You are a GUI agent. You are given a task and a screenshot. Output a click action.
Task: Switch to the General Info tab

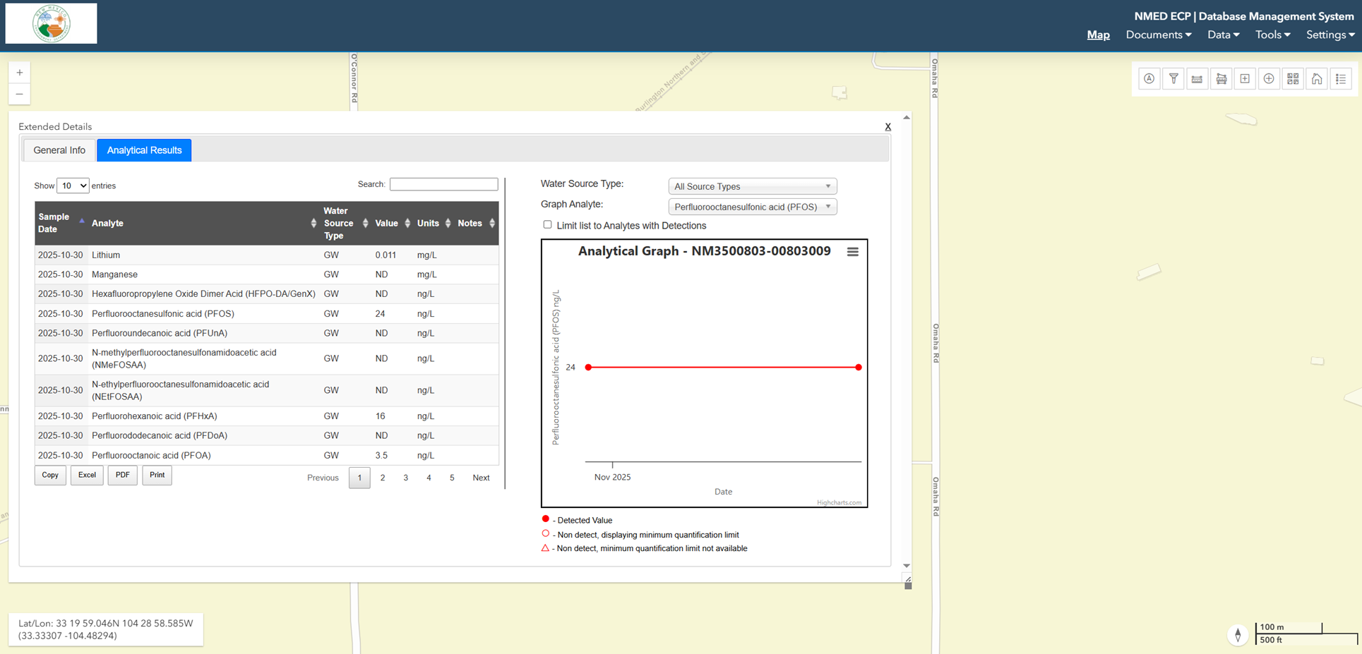click(59, 150)
